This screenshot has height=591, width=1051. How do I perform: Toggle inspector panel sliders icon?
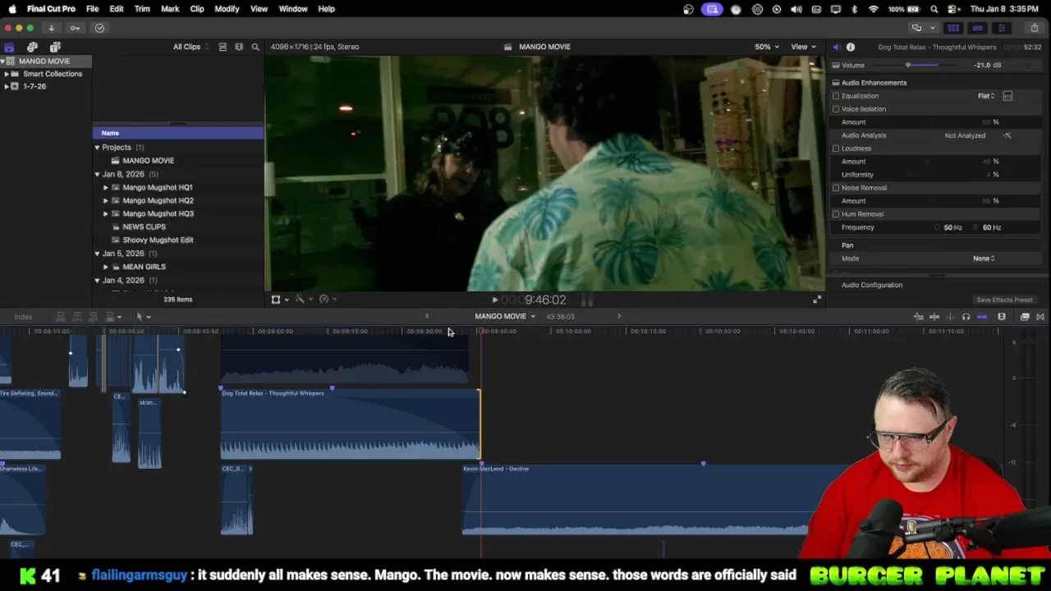pos(1000,28)
